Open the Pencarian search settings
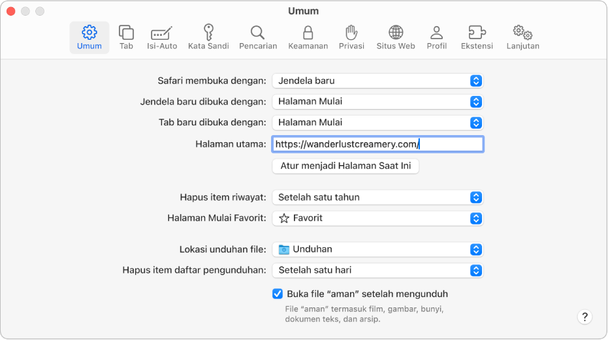608x340 pixels. click(x=258, y=37)
